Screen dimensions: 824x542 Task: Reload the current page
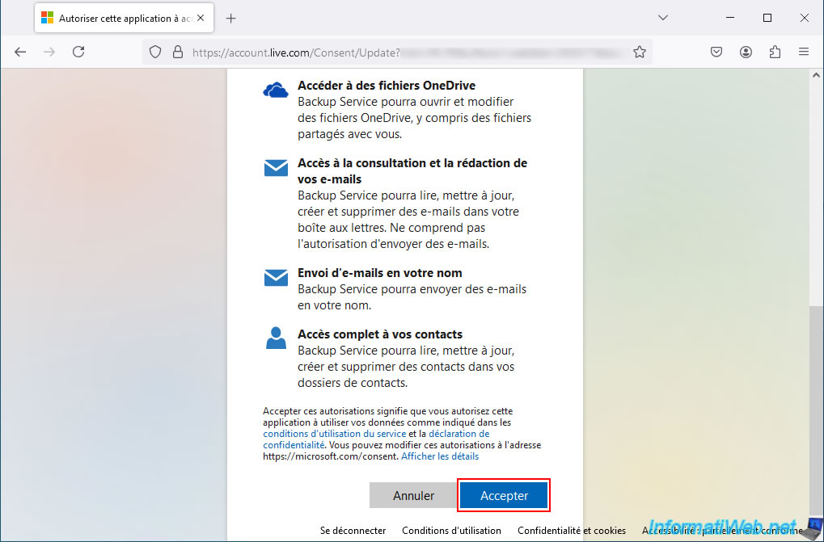pos(78,52)
